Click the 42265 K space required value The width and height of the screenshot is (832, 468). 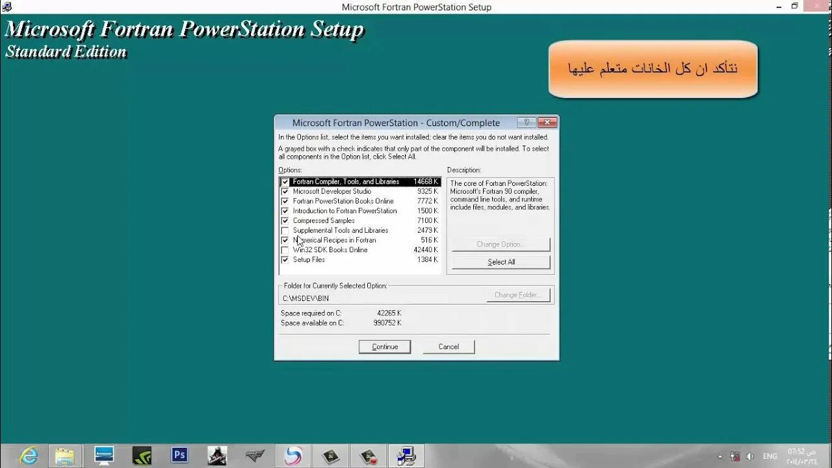coord(389,313)
